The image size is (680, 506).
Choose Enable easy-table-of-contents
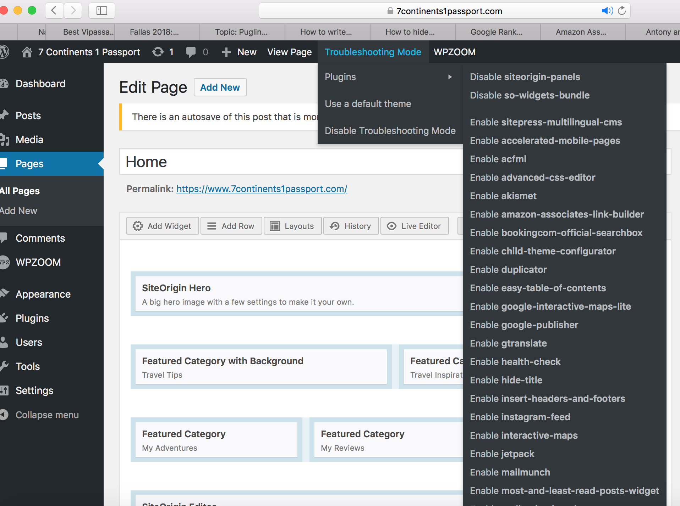538,288
